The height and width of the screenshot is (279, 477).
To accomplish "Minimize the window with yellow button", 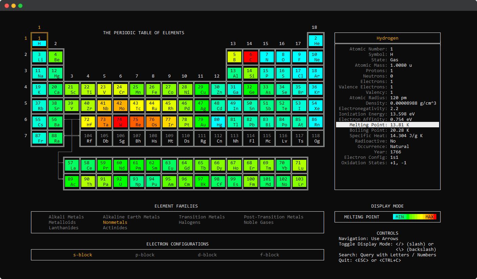I will [14, 6].
